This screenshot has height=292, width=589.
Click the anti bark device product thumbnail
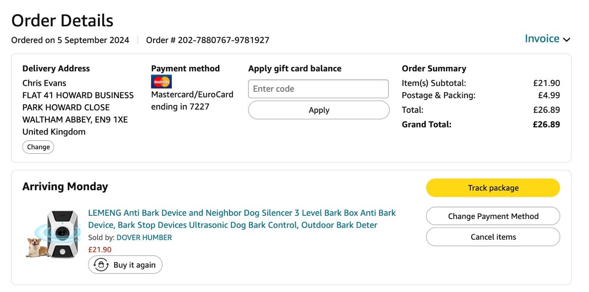pyautogui.click(x=52, y=234)
